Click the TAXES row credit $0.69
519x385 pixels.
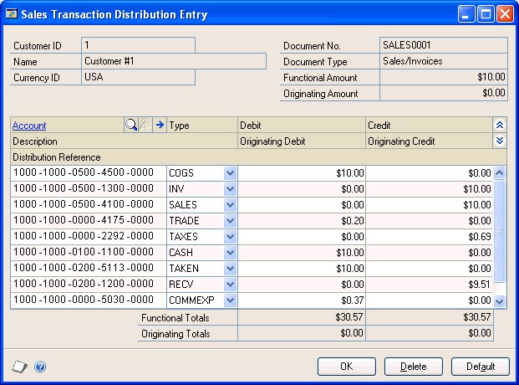[430, 236]
